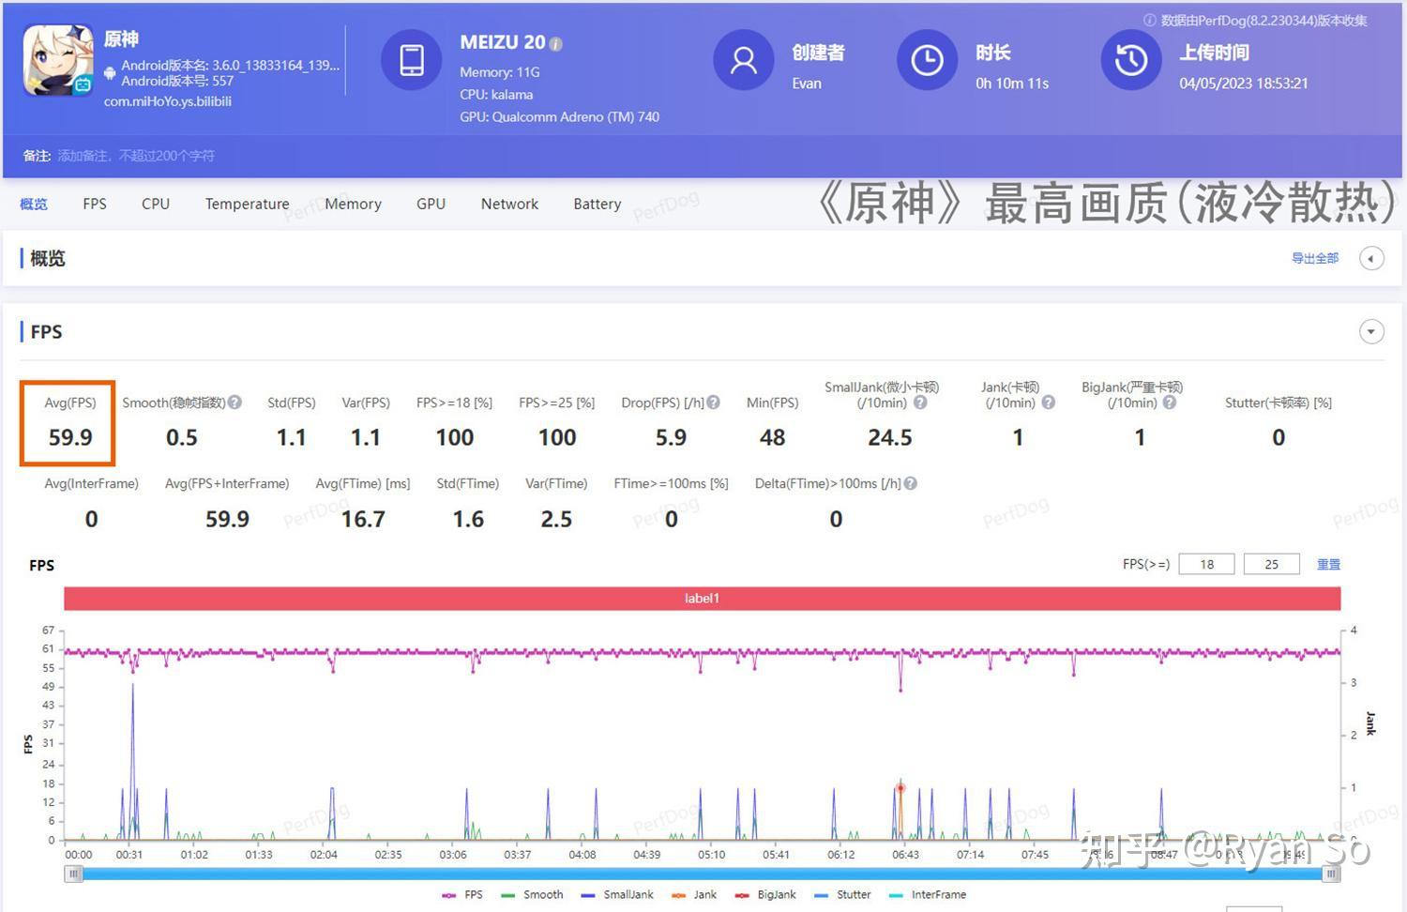Click the GPU: Qualcomm Adreno (TM) 740 text
The width and height of the screenshot is (1407, 912).
point(559,117)
